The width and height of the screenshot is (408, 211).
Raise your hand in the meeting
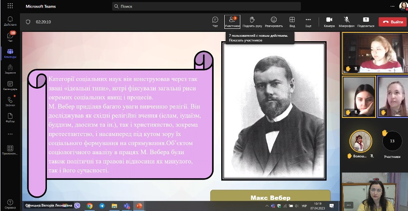click(252, 21)
